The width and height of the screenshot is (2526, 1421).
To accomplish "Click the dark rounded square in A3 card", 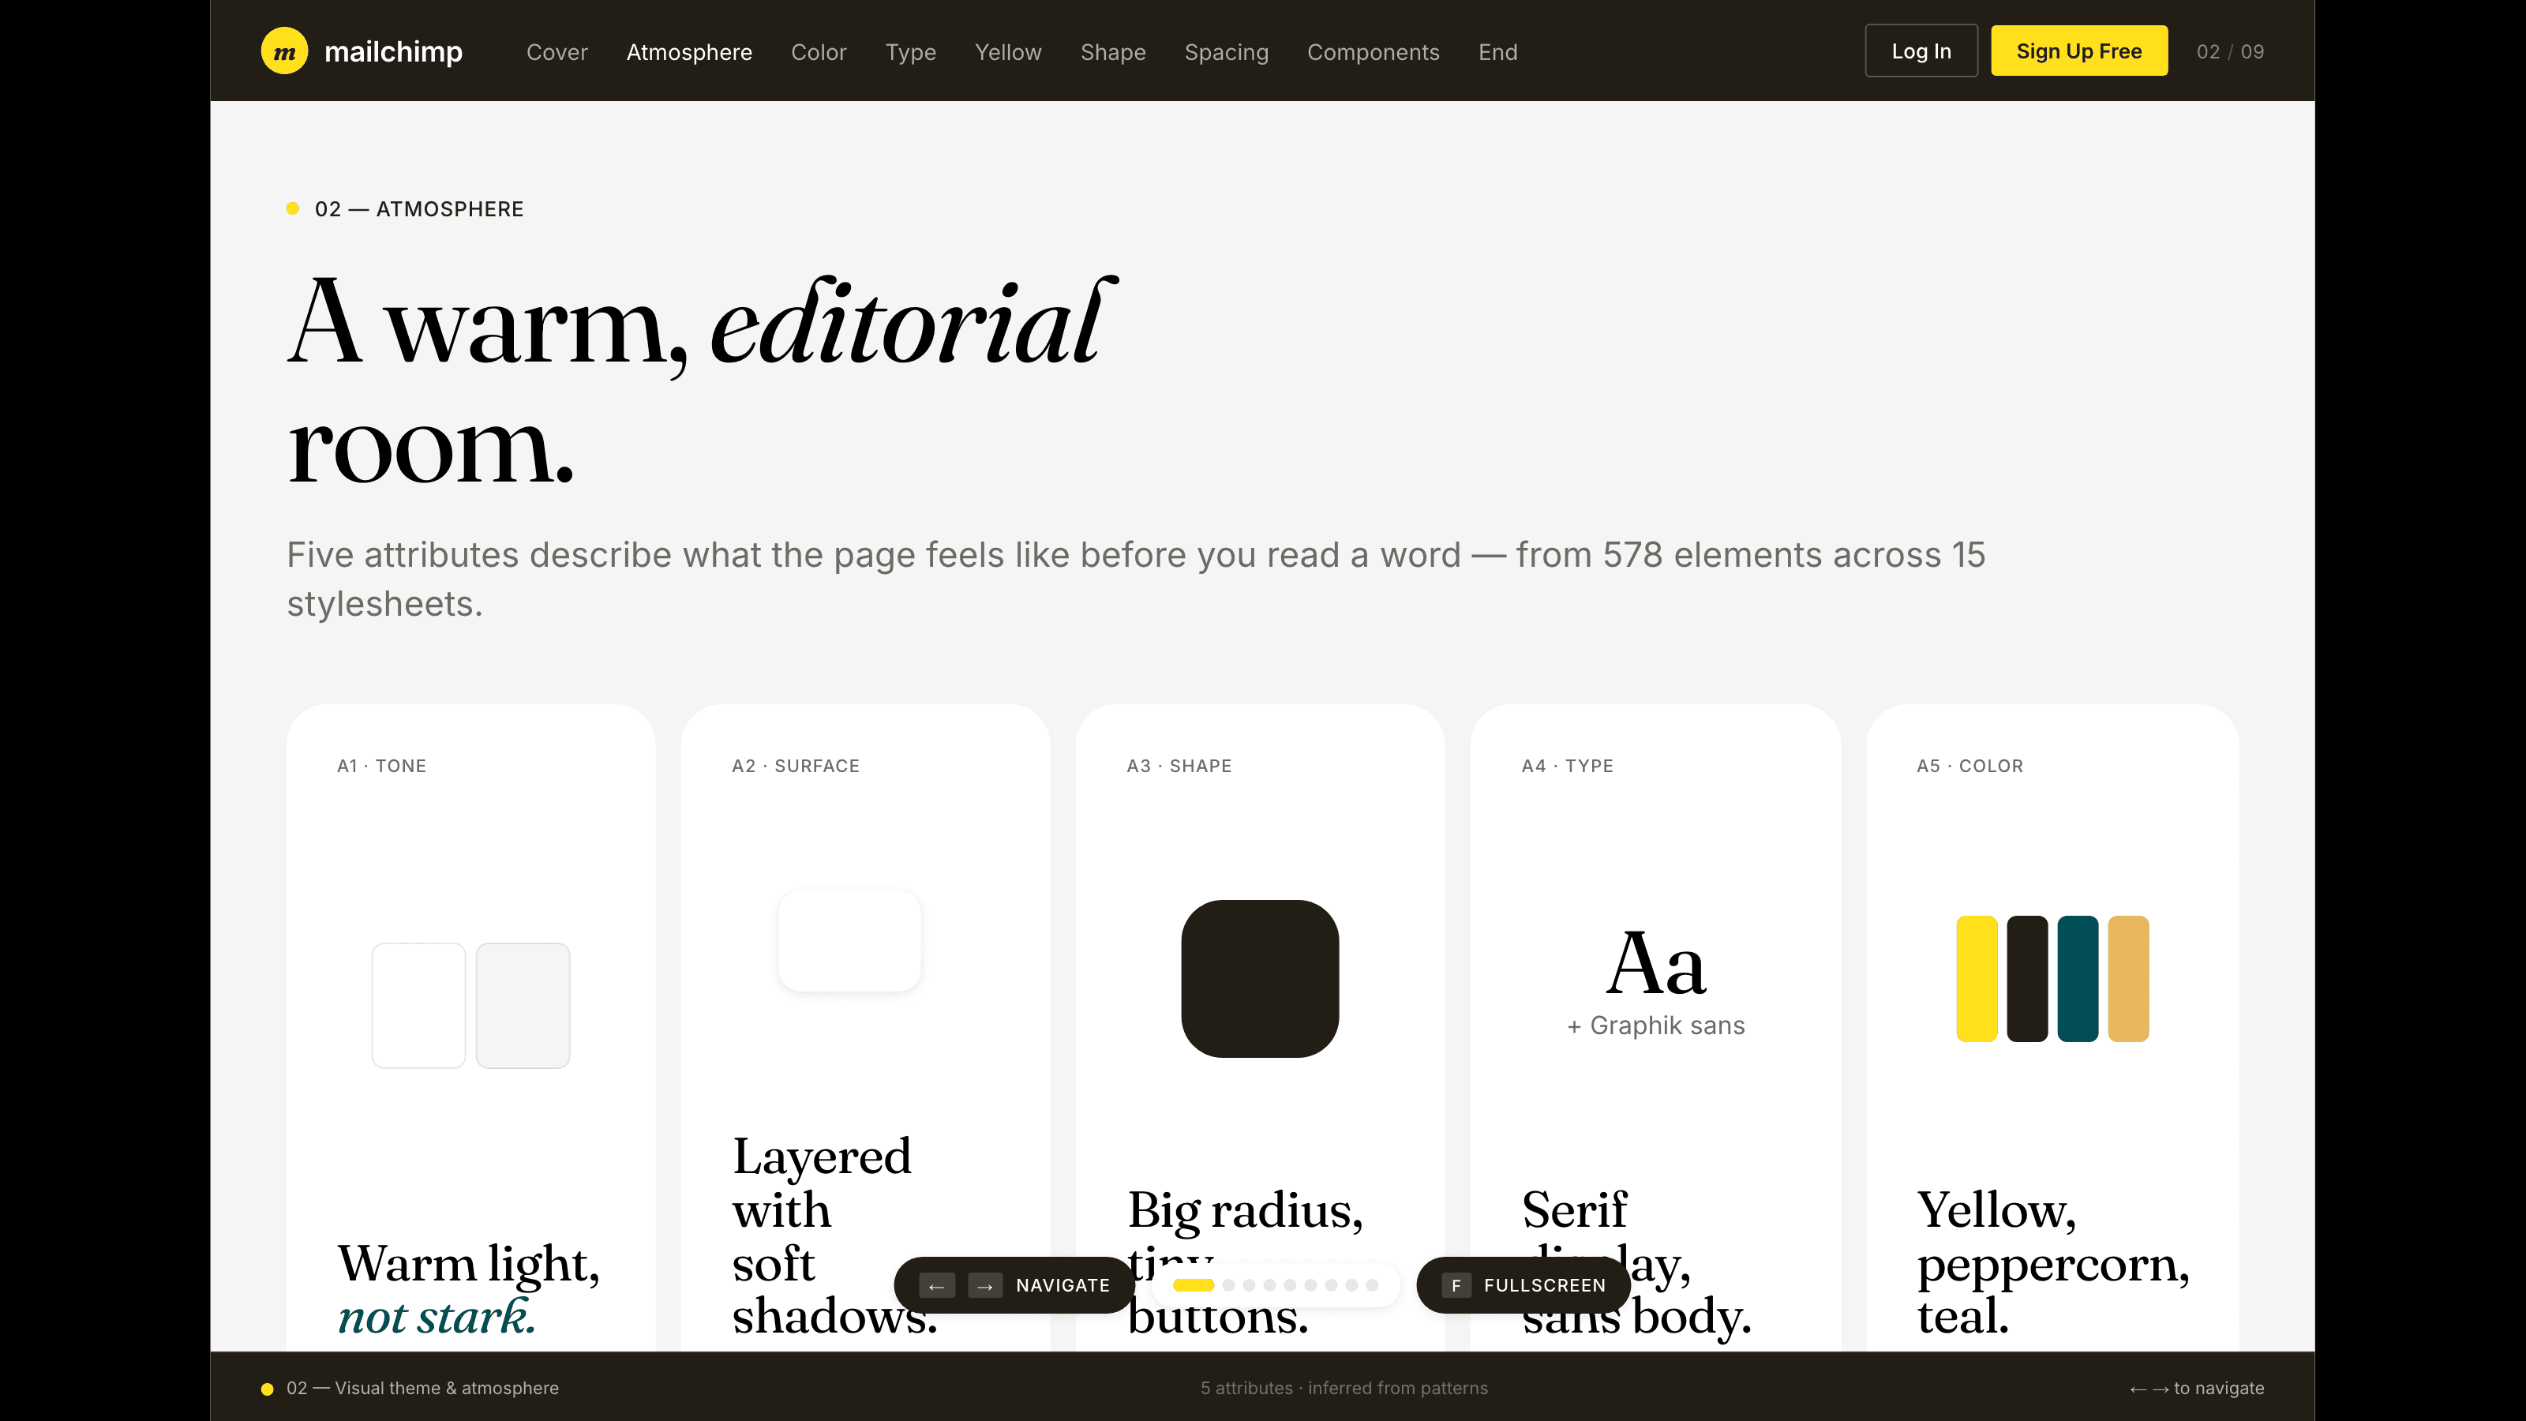I will point(1260,978).
